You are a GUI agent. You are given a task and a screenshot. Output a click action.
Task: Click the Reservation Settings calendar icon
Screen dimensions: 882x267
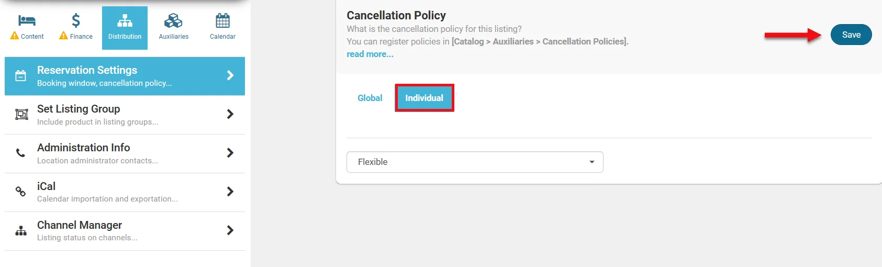click(x=21, y=76)
